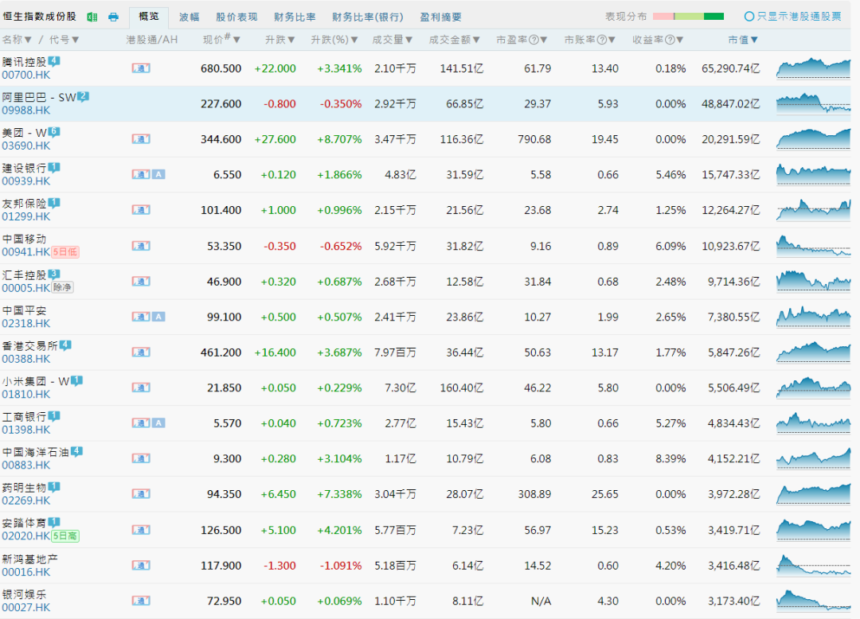The width and height of the screenshot is (860, 619).
Task: Open the news badge next to 阿里巴巴 - SW
Action: [83, 97]
